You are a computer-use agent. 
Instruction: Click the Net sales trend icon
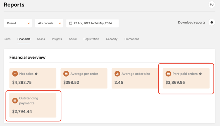click(15, 74)
